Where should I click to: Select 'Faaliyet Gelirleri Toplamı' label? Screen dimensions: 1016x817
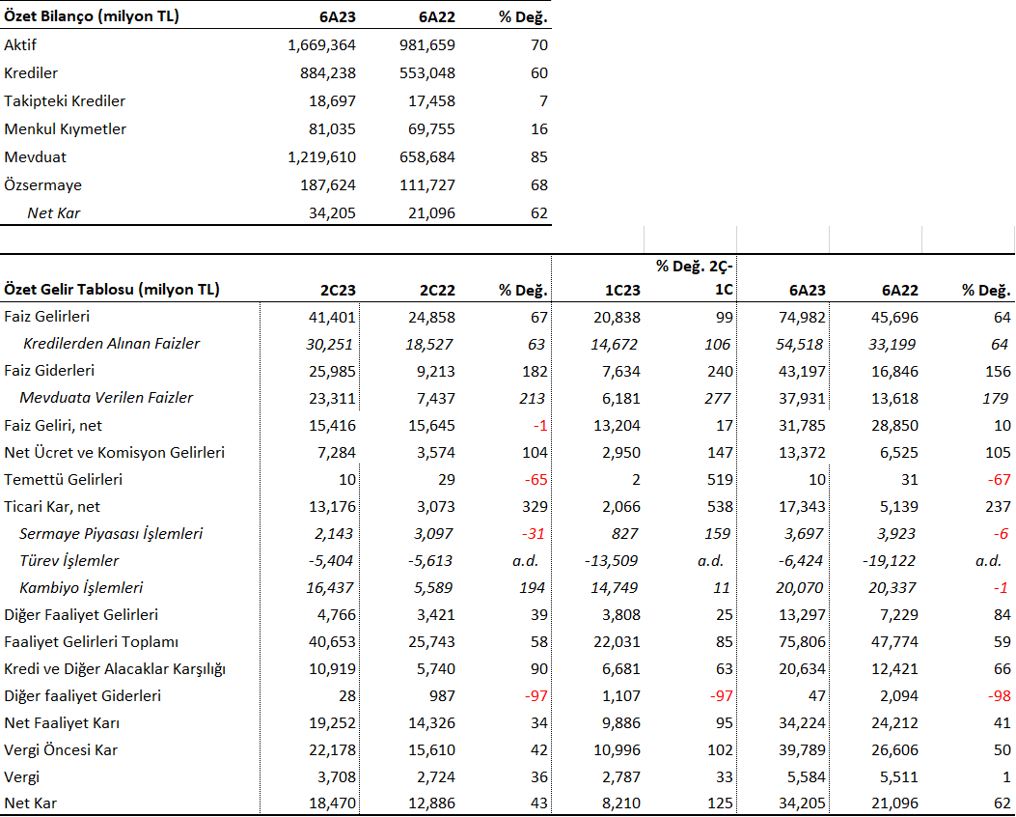[91, 642]
